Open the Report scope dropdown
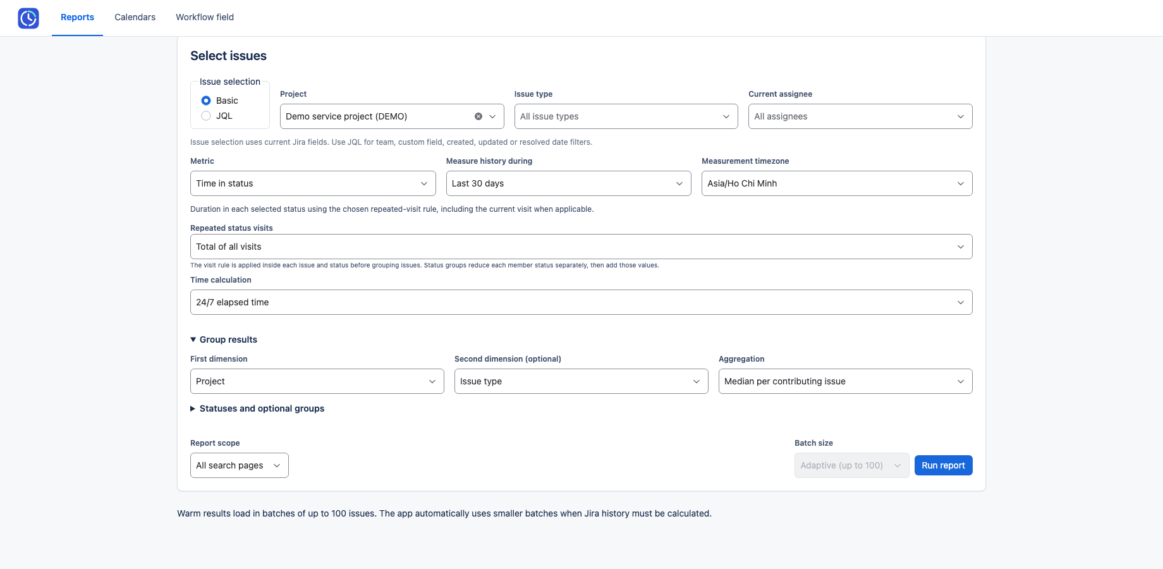1163x569 pixels. coord(239,465)
